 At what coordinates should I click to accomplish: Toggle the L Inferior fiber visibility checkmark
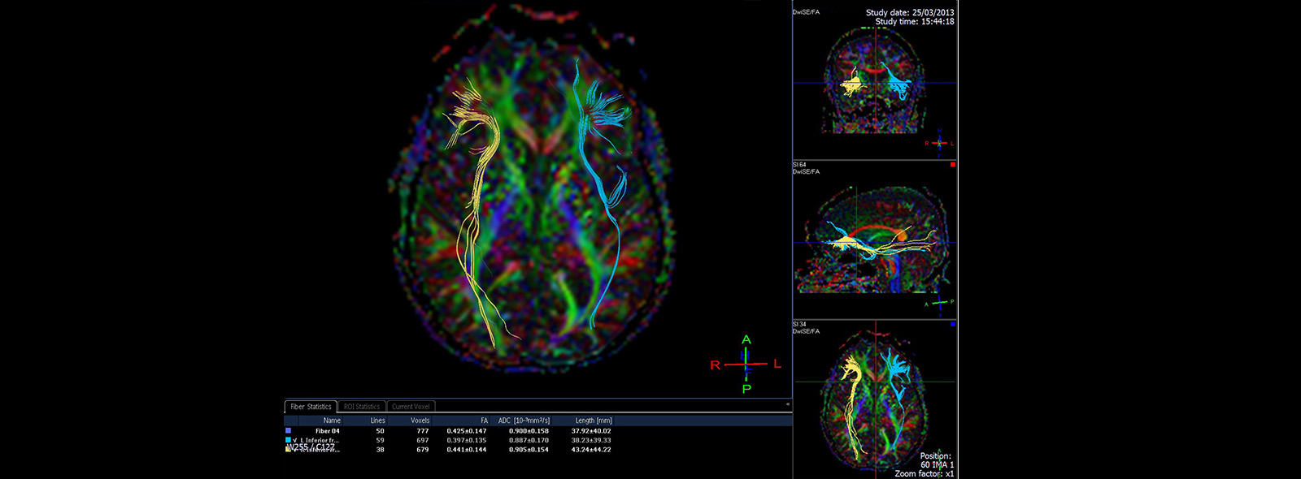(x=295, y=440)
